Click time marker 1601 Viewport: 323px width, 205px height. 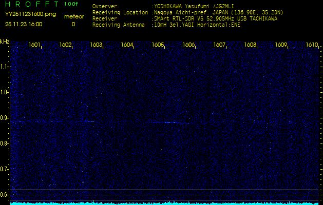[x=34, y=45]
